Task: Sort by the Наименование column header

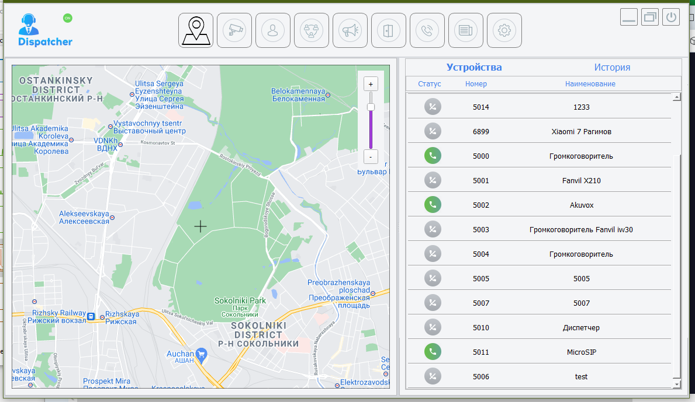Action: pos(590,83)
